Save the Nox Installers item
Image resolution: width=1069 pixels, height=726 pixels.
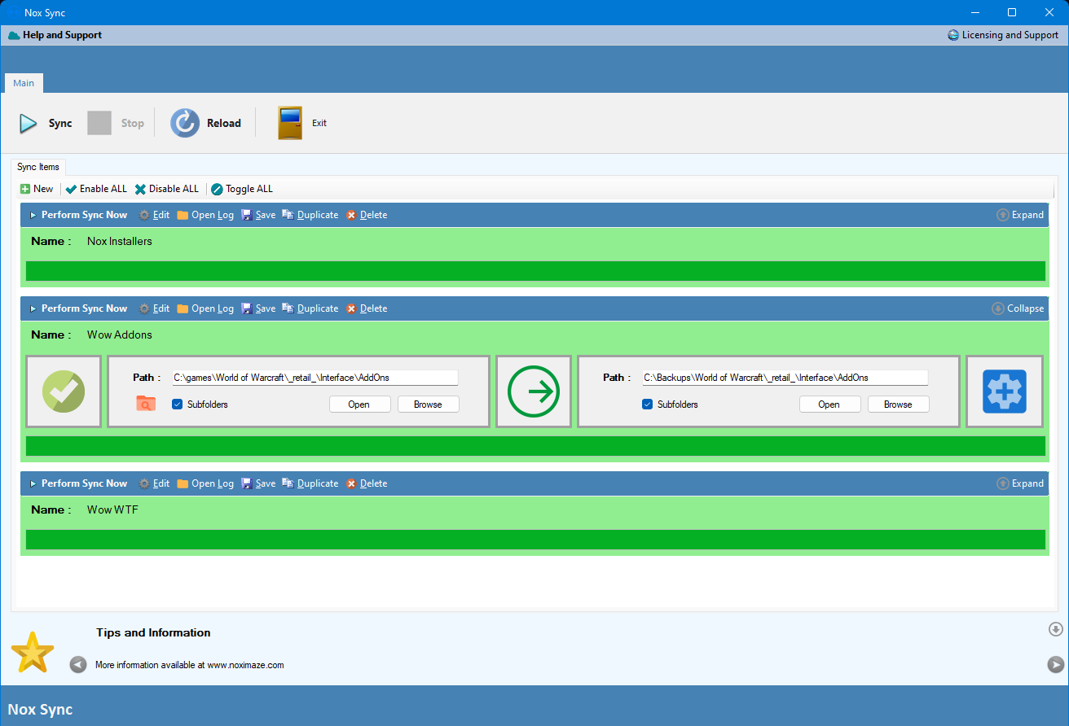click(x=258, y=215)
